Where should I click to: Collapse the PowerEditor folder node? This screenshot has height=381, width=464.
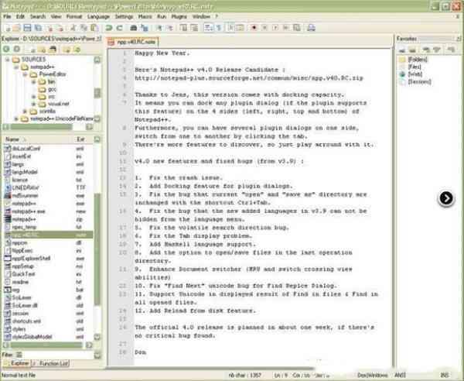26,74
